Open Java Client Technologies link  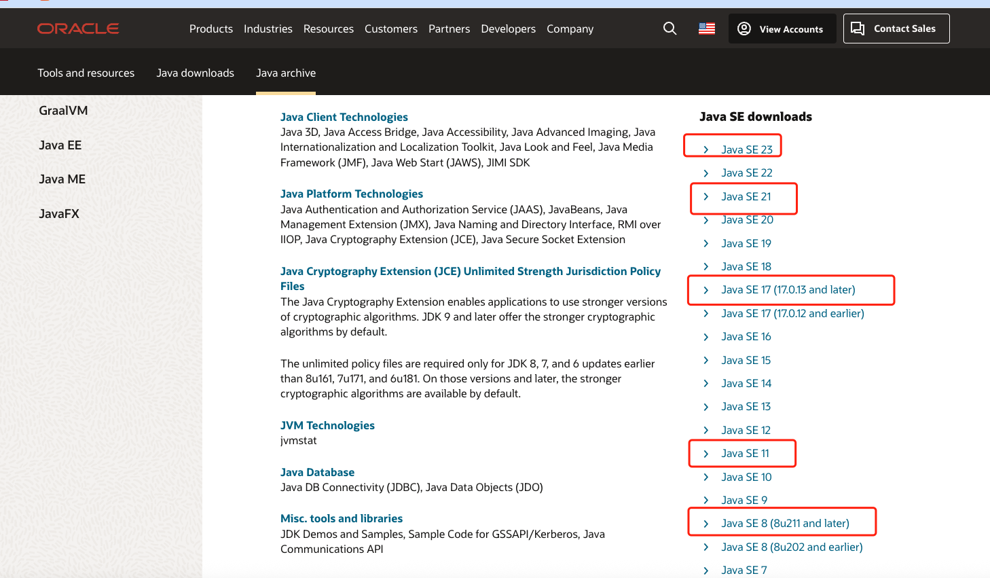pos(344,117)
